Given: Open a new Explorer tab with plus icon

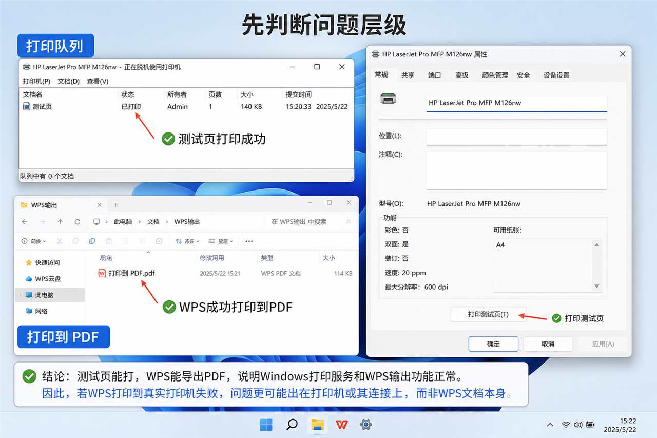Looking at the screenshot, I should coord(115,205).
